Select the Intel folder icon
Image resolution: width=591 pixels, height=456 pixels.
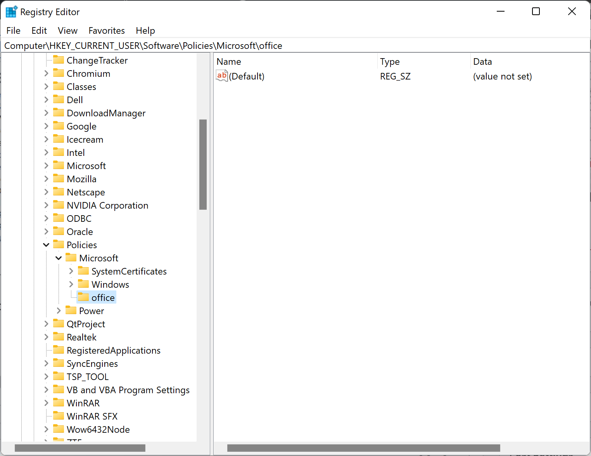click(x=59, y=152)
